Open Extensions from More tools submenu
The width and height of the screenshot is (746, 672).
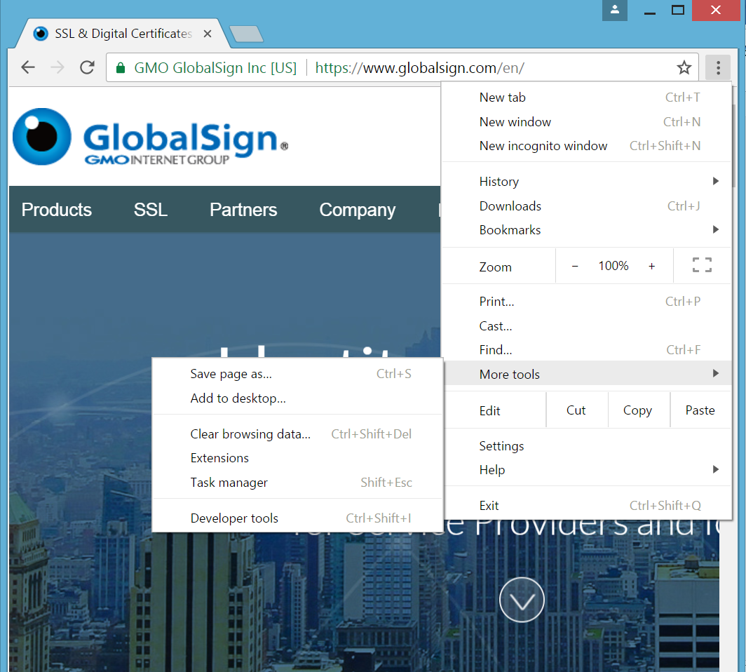tap(219, 458)
